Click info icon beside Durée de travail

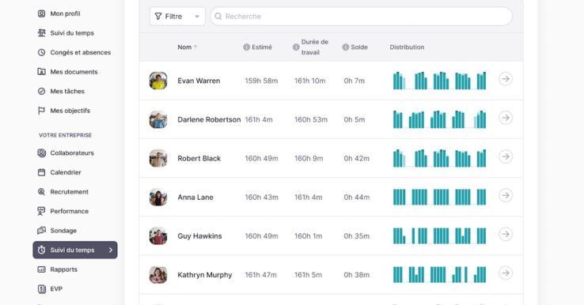point(296,47)
